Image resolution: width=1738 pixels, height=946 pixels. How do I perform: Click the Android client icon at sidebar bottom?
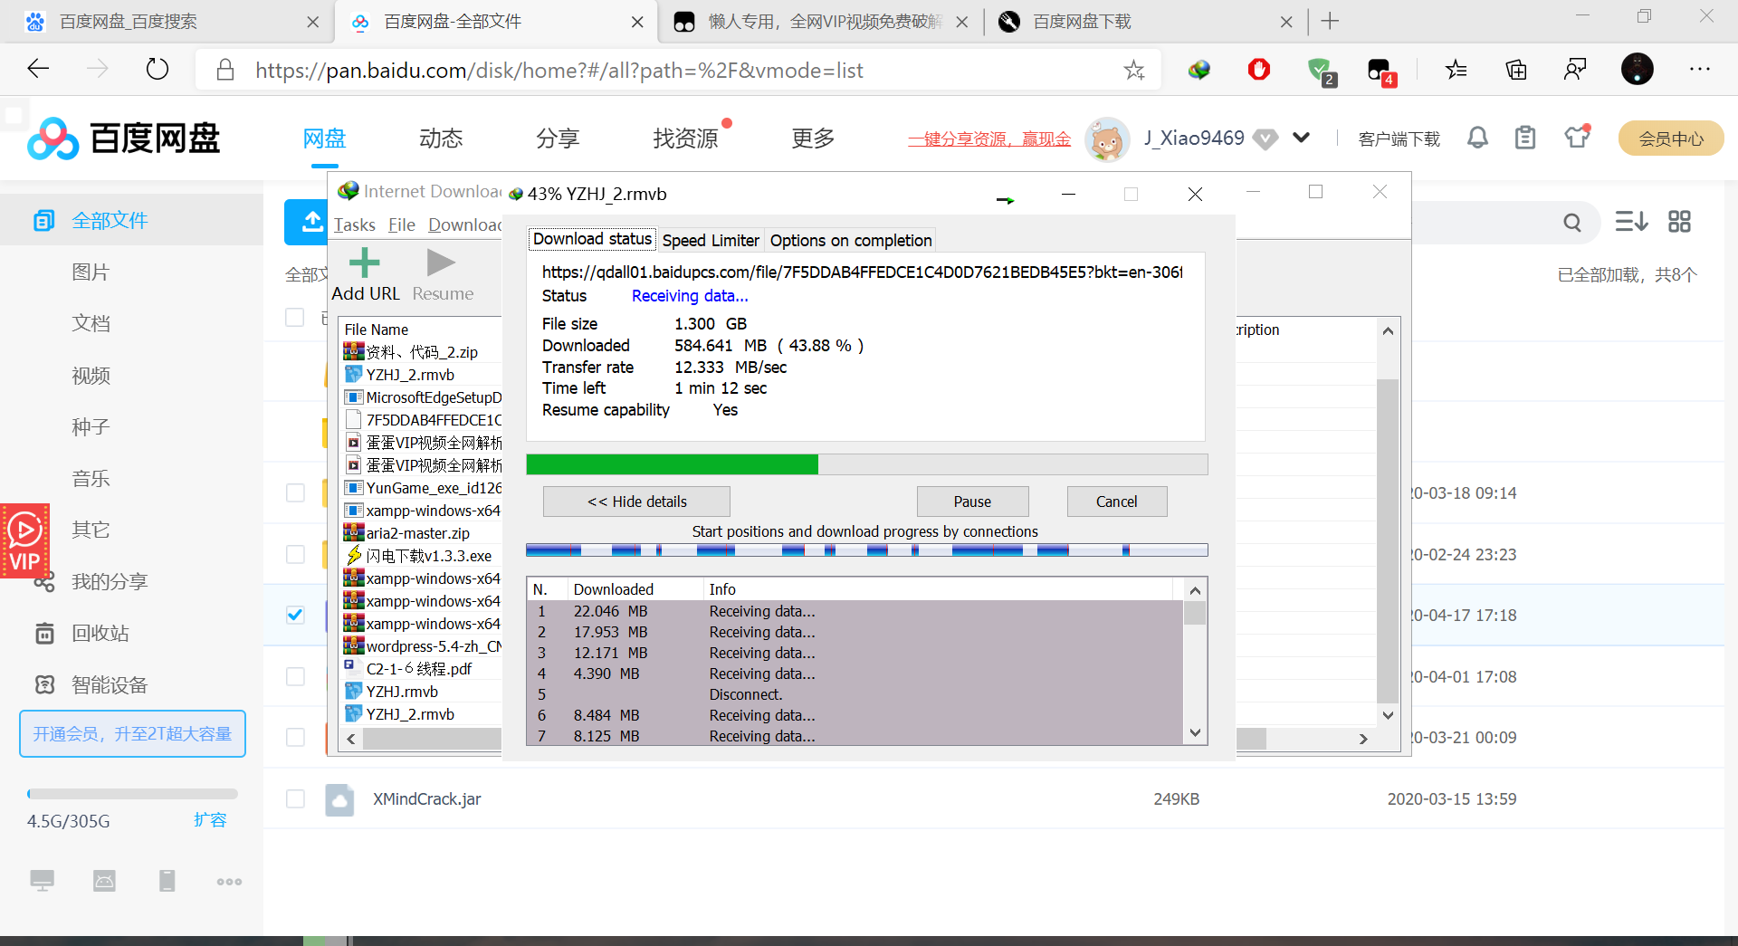(x=104, y=880)
